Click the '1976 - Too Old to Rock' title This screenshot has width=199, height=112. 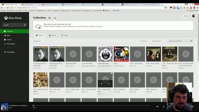[186, 64]
